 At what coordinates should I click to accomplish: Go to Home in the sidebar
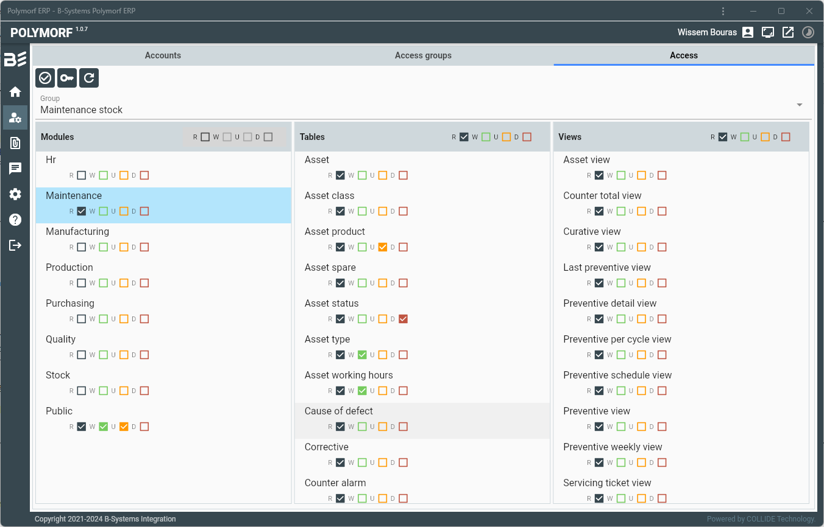pyautogui.click(x=15, y=92)
